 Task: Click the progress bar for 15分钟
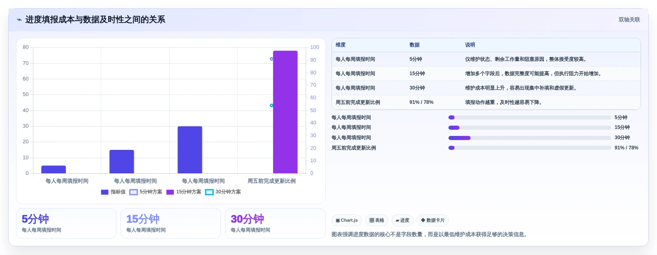tap(529, 128)
